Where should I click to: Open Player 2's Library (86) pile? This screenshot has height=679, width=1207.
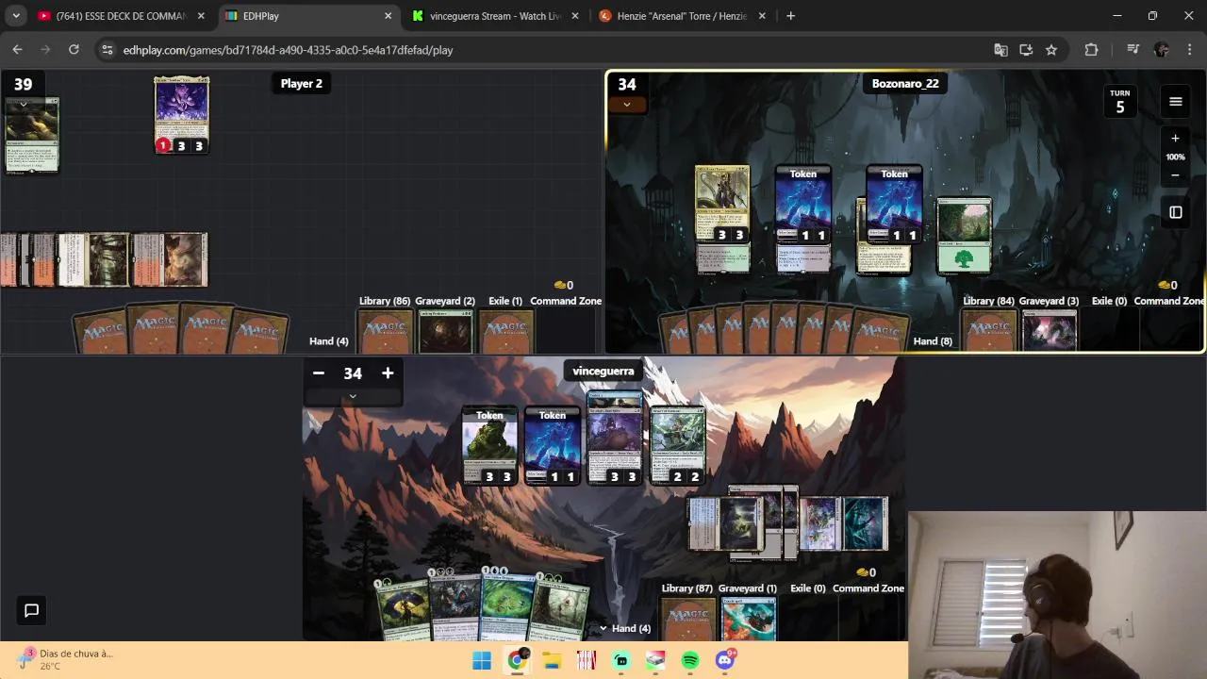pyautogui.click(x=385, y=330)
